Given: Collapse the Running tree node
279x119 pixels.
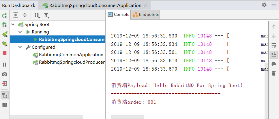Looking at the screenshot, I should click(20, 32).
